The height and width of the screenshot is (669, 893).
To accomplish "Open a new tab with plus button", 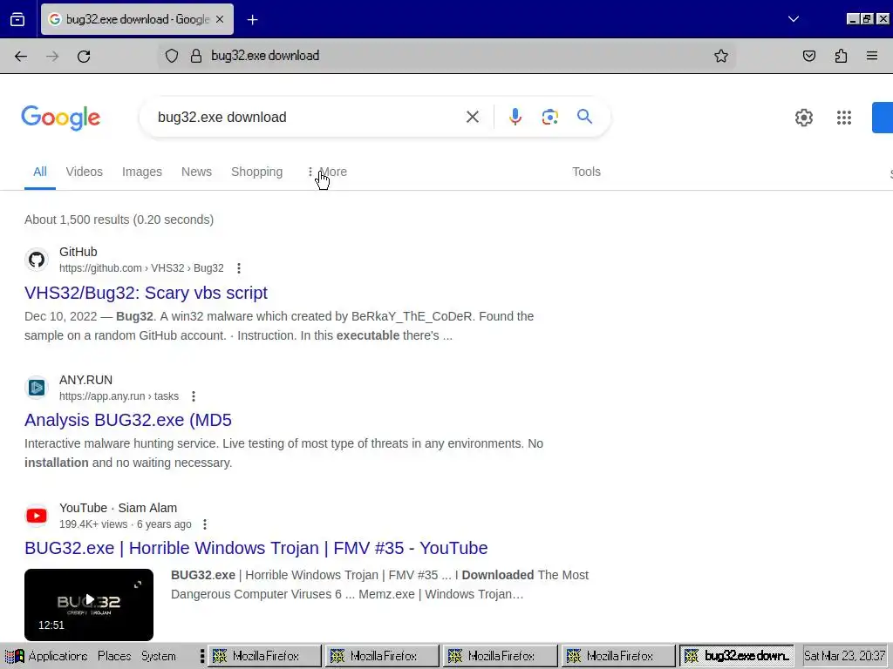I will coord(252,20).
